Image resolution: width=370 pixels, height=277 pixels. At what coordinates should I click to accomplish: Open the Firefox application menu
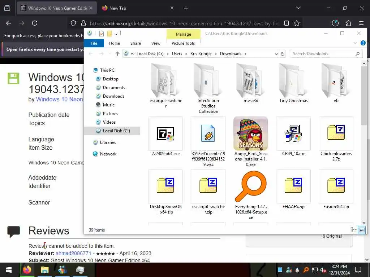[x=361, y=23]
